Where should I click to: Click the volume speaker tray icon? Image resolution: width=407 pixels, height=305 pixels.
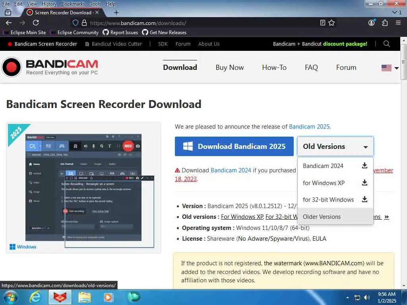[x=366, y=297]
